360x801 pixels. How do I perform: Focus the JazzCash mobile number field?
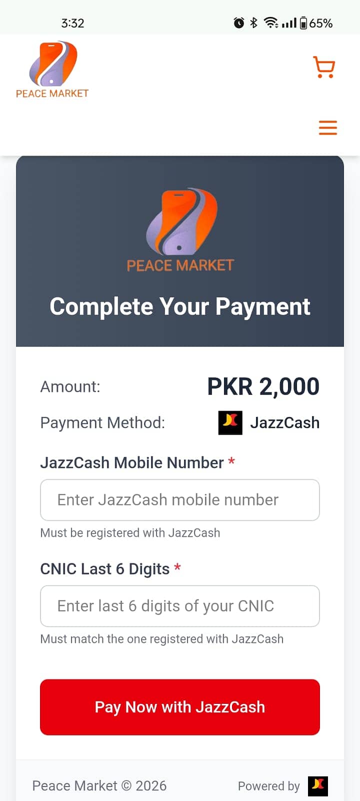coord(180,500)
